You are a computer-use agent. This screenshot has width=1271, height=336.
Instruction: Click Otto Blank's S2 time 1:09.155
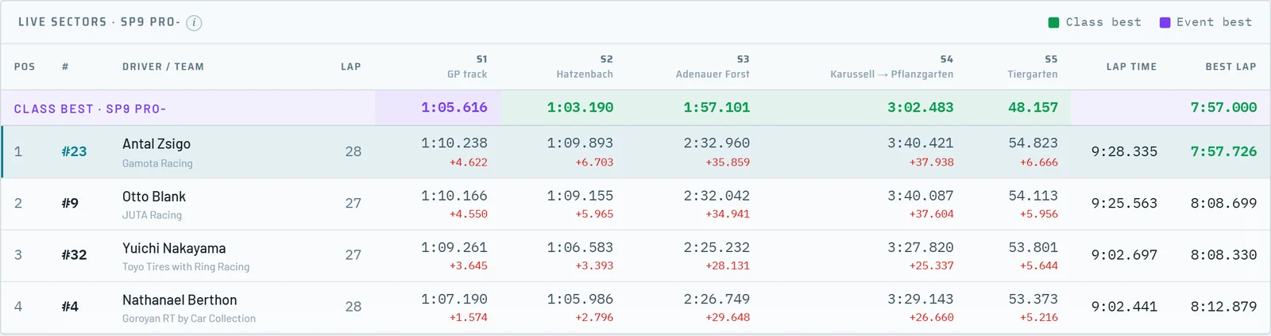580,196
